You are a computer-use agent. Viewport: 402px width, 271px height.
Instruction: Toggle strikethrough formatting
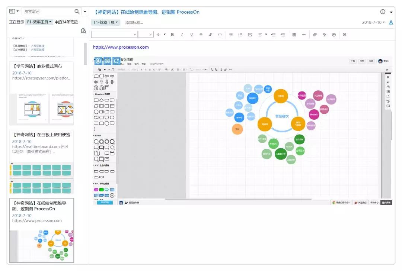pos(201,35)
